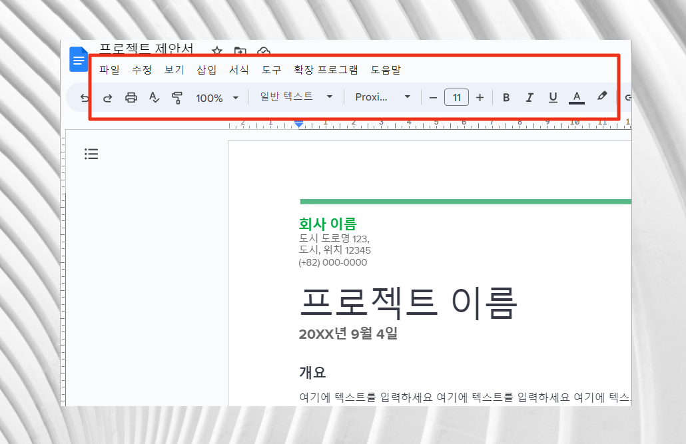The image size is (686, 444).
Task: Increase the font size
Action: click(480, 98)
